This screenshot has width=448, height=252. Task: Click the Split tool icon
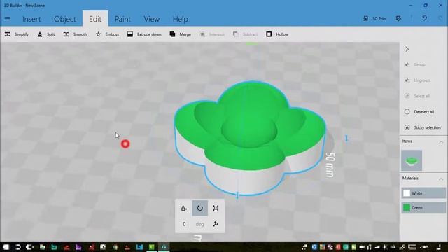(40, 34)
